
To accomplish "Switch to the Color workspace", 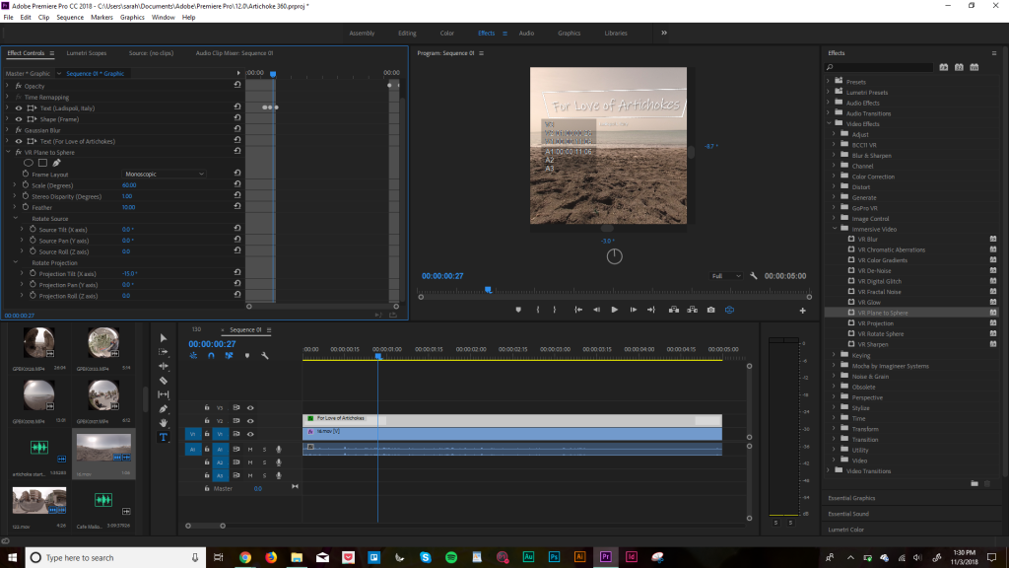I will pyautogui.click(x=446, y=33).
